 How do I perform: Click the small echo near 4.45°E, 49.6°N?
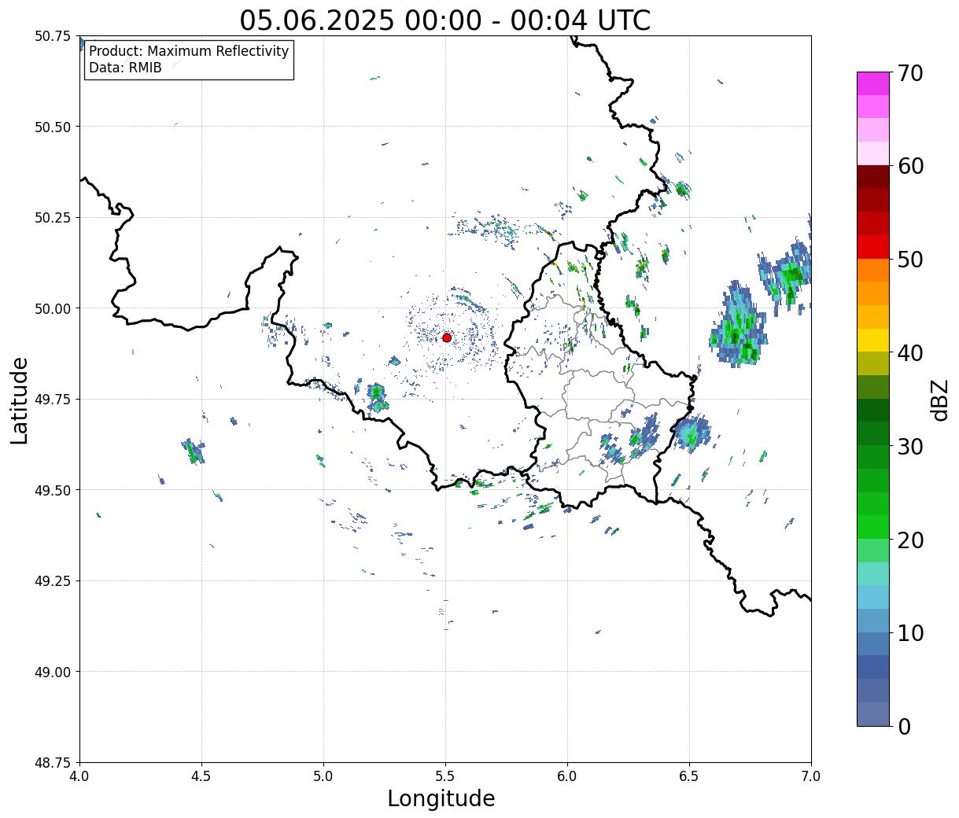(x=194, y=451)
